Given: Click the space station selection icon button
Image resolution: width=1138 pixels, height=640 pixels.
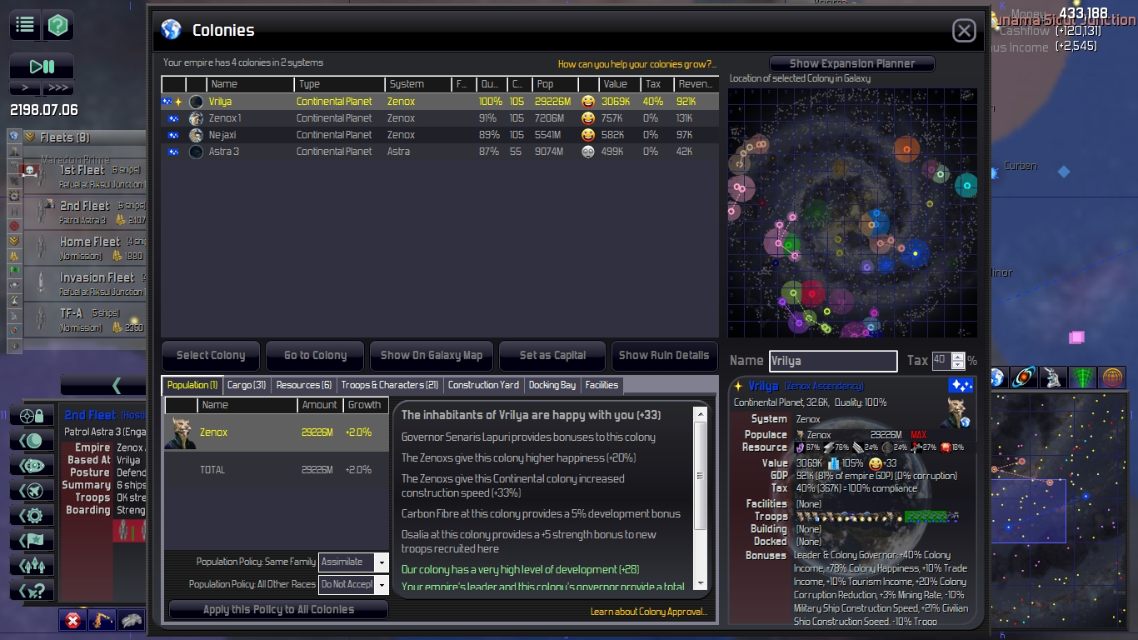Looking at the screenshot, I should click(x=32, y=466).
